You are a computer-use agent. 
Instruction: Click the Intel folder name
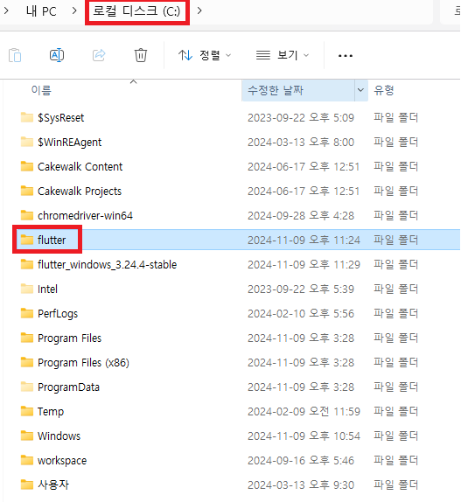click(47, 289)
